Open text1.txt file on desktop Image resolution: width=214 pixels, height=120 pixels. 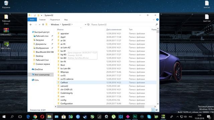[207, 18]
